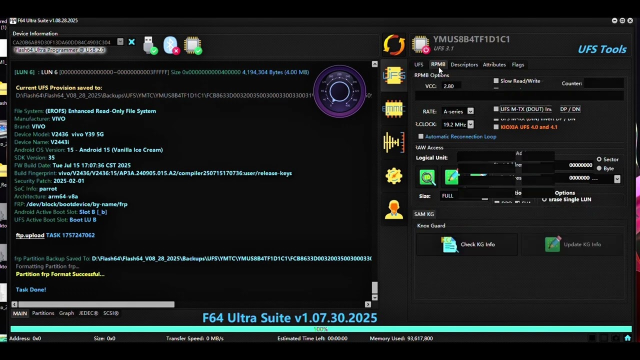Open the device serial number dropdown
The height and width of the screenshot is (360, 640).
120,42
